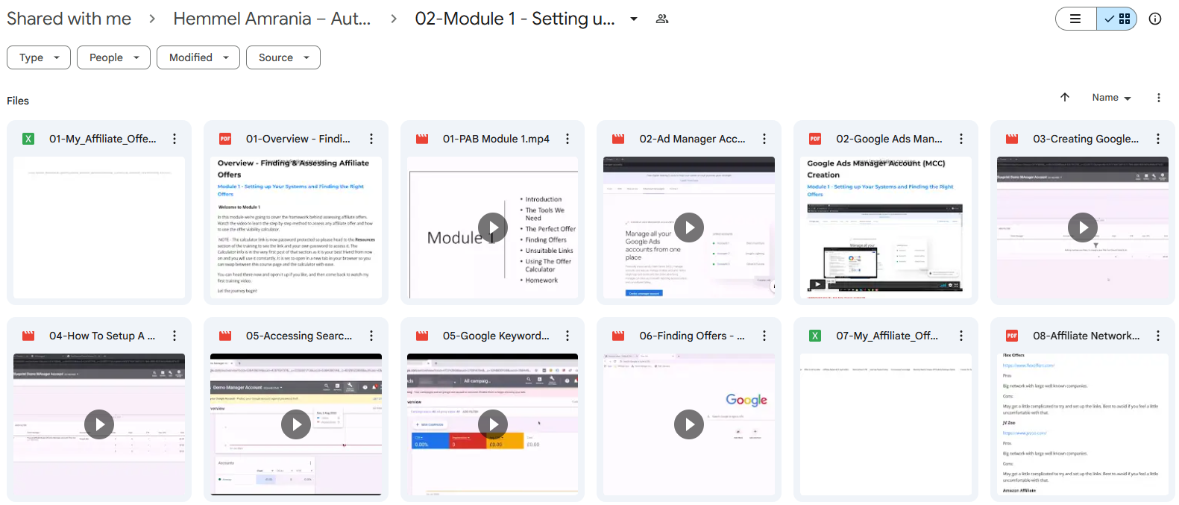Open more actions for 01-Overview - Findi...
Screen dimensions: 1179x505
coord(371,139)
